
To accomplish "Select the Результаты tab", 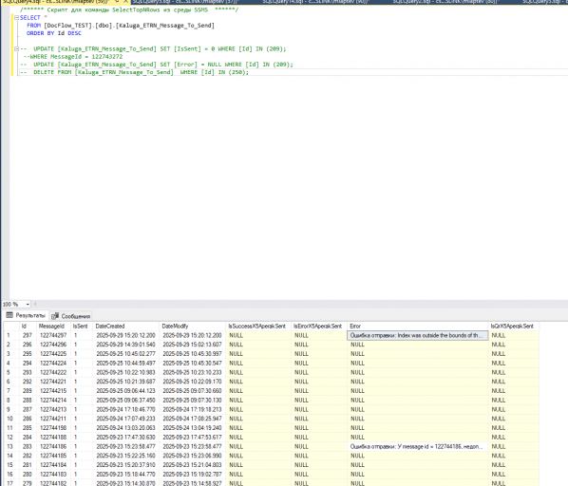I will [26, 315].
